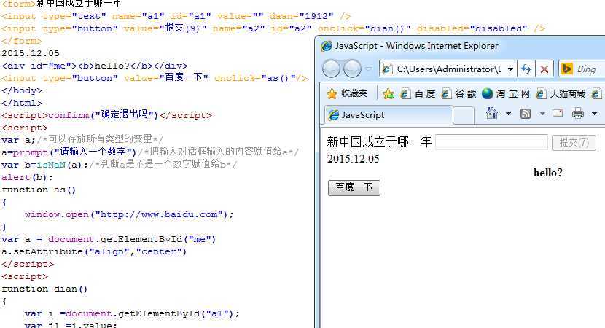Click the 百度一下 button on page
The width and height of the screenshot is (605, 328).
tap(354, 187)
